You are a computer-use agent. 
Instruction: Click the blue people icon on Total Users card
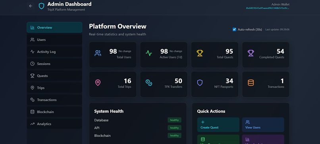pyautogui.click(x=98, y=53)
